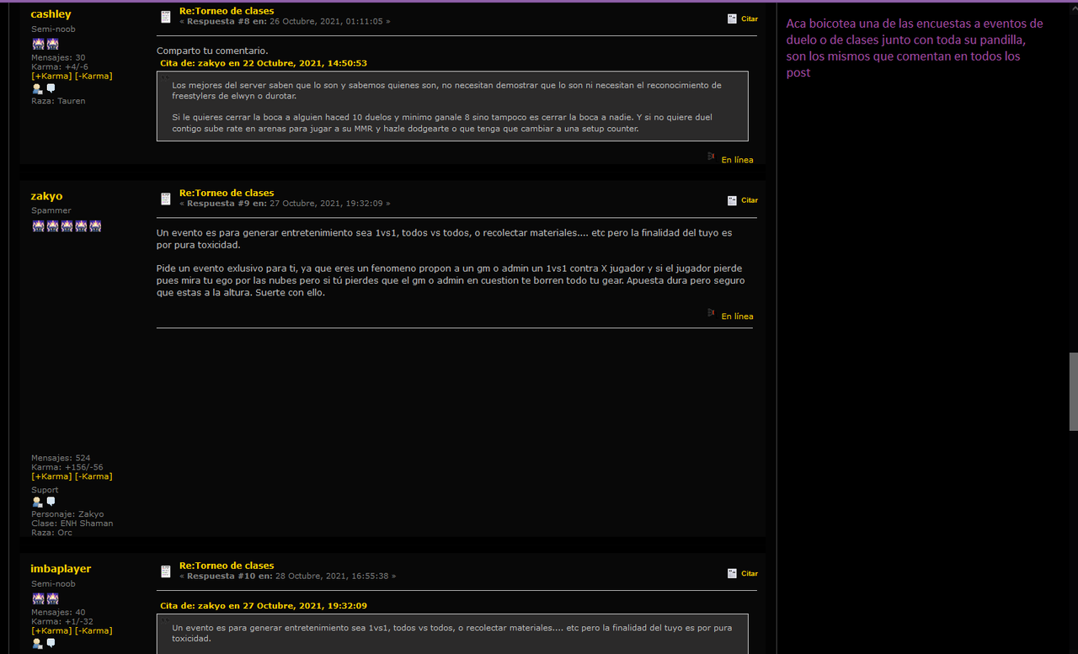This screenshot has height=654, width=1078.
Task: Click the 'Raza: Tauren' text
Action: click(59, 101)
